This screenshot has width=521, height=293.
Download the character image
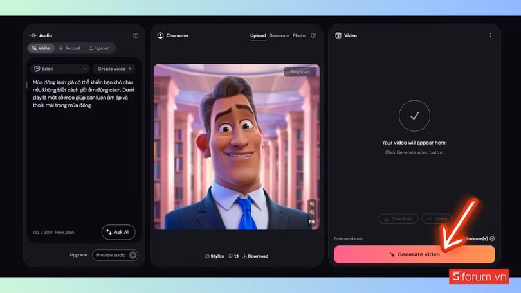pyautogui.click(x=255, y=256)
